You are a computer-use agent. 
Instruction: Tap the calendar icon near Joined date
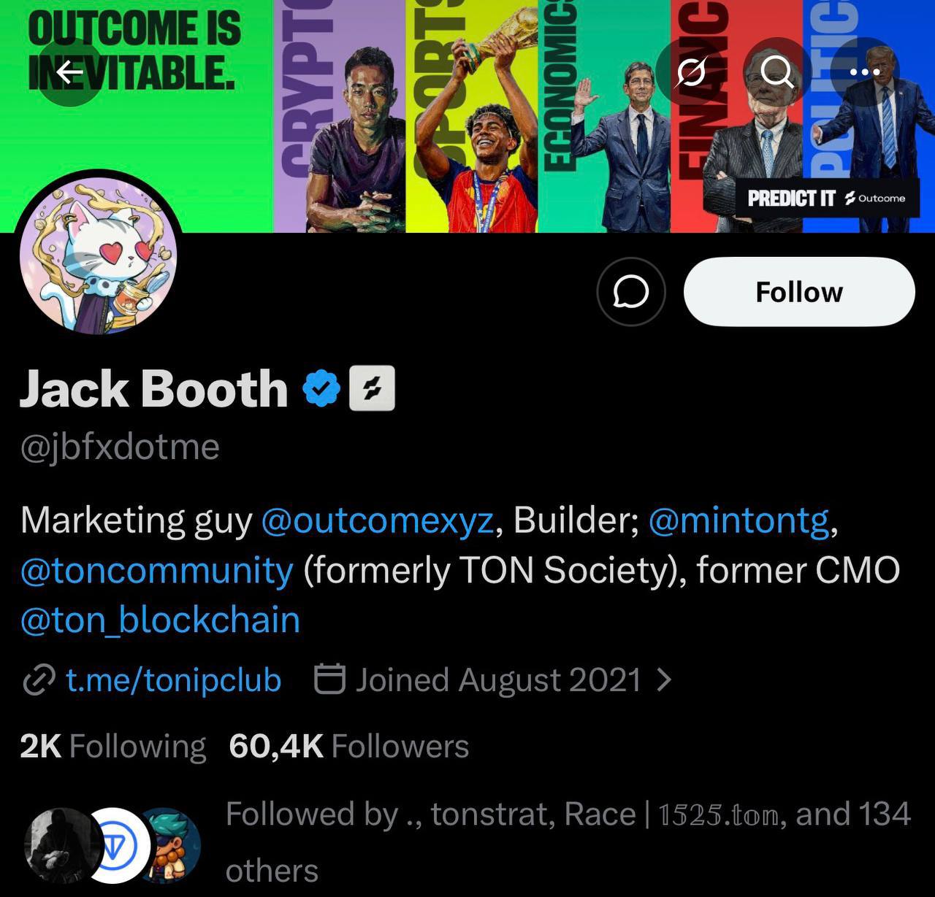(x=329, y=680)
